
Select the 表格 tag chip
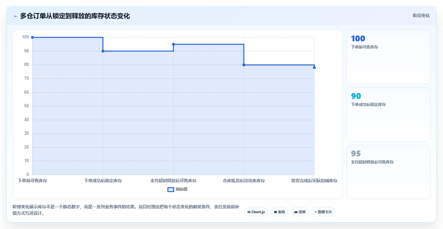[x=279, y=212]
